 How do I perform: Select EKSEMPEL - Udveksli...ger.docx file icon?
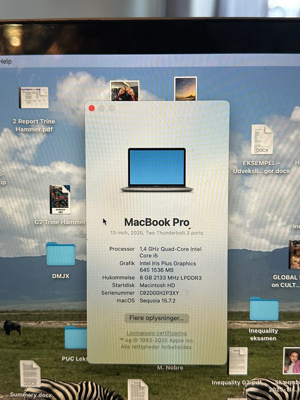(x=262, y=139)
